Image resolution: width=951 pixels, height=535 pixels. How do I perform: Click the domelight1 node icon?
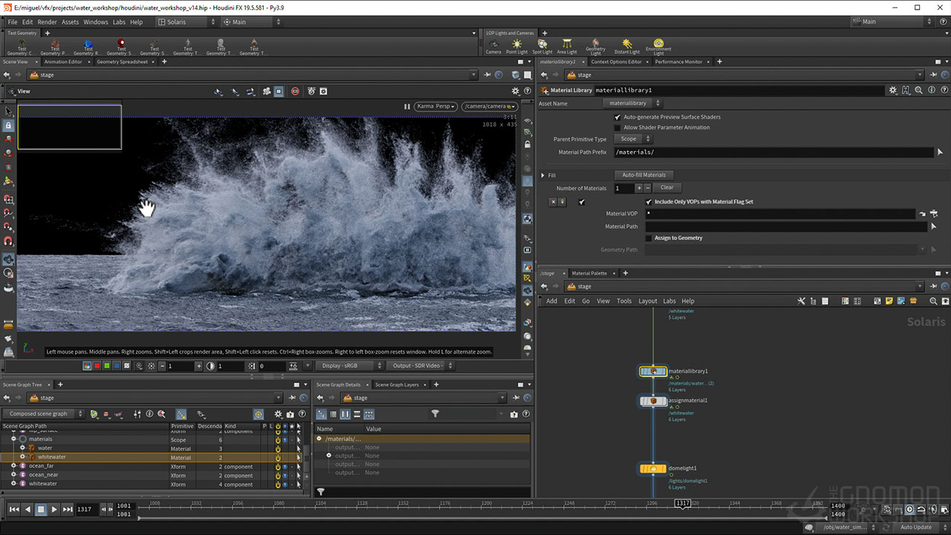[x=653, y=468]
